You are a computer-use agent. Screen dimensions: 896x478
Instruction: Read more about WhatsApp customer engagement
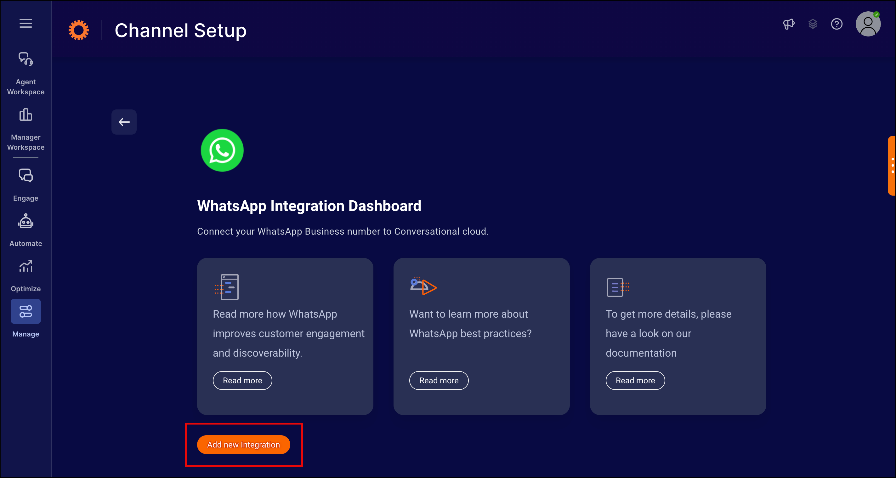pos(242,381)
